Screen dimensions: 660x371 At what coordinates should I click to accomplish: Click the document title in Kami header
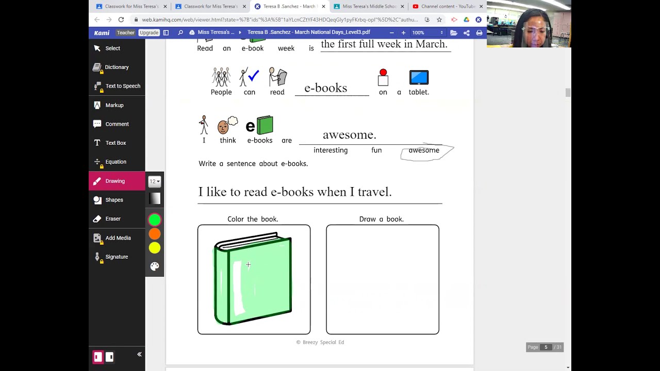309,32
